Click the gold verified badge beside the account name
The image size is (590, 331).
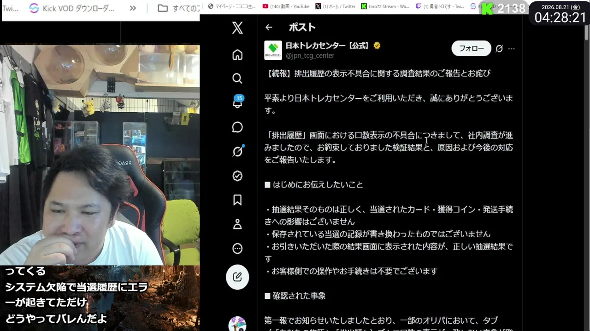[x=377, y=46]
